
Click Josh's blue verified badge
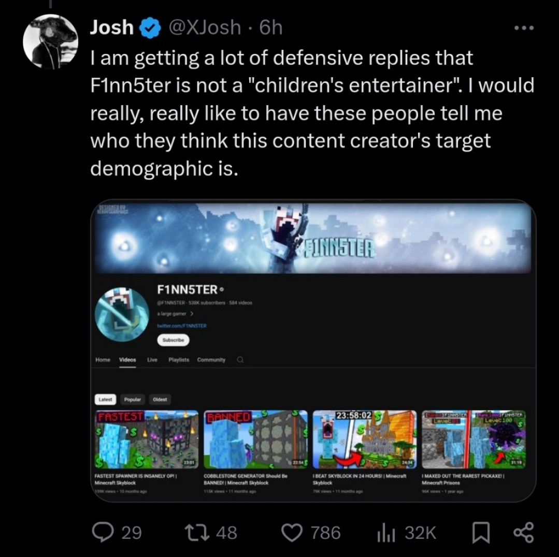pyautogui.click(x=150, y=28)
